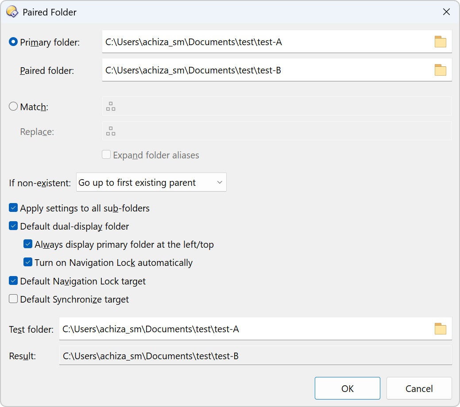
Task: Click the Match field structure icon
Action: click(x=111, y=107)
